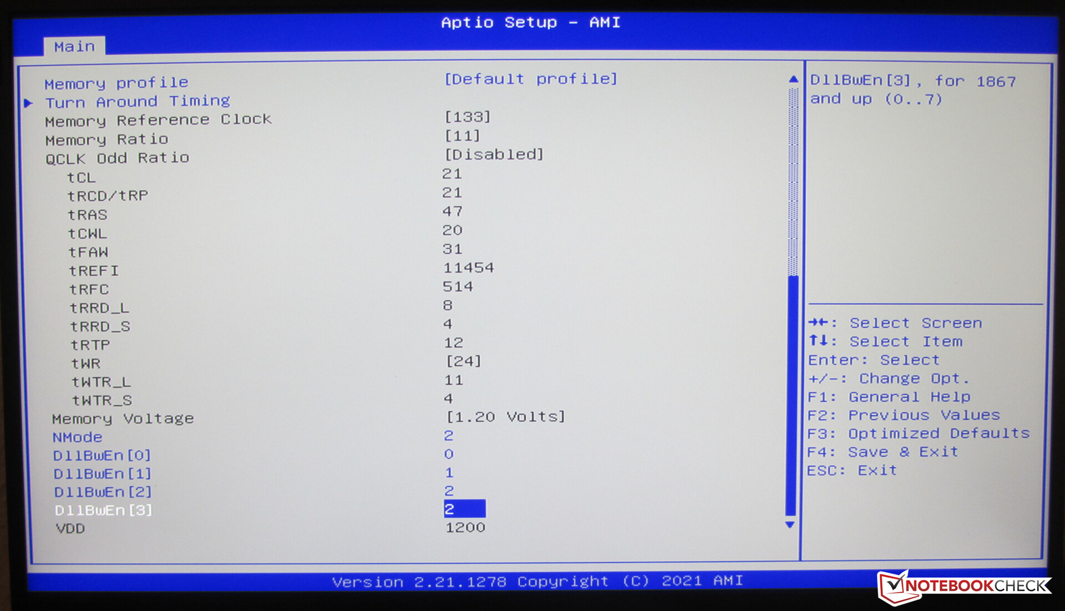This screenshot has width=1065, height=611.
Task: Toggle the QCLK Odd Ratio setting
Action: (x=494, y=154)
